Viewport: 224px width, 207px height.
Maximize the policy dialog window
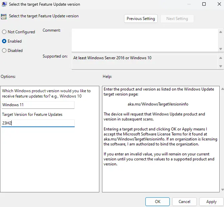click(204, 4)
